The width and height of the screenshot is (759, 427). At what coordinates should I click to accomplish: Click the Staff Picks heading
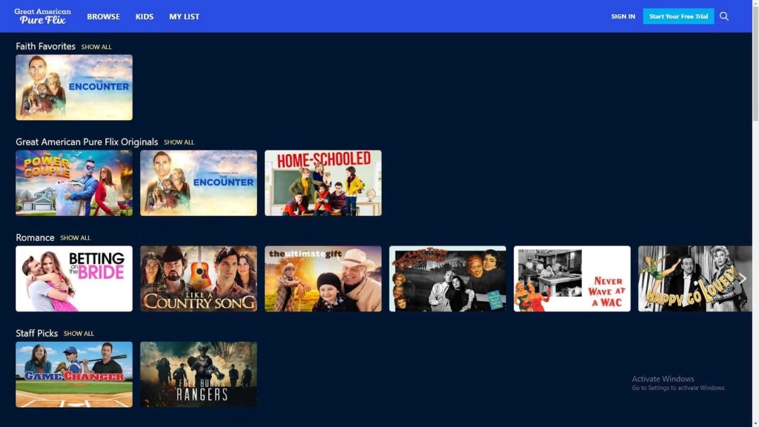click(37, 333)
